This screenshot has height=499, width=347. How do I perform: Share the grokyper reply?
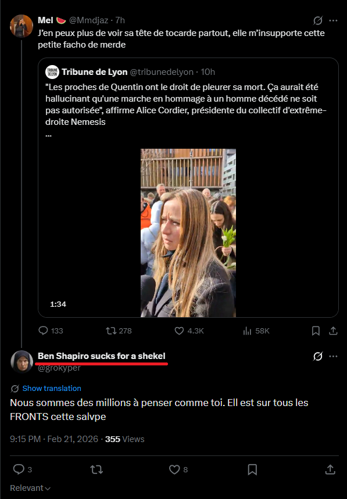(x=330, y=469)
